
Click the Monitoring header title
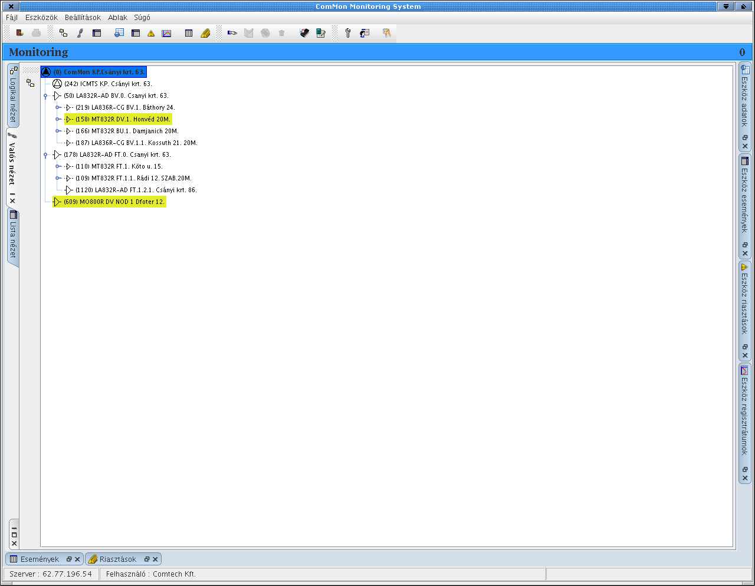click(x=38, y=52)
